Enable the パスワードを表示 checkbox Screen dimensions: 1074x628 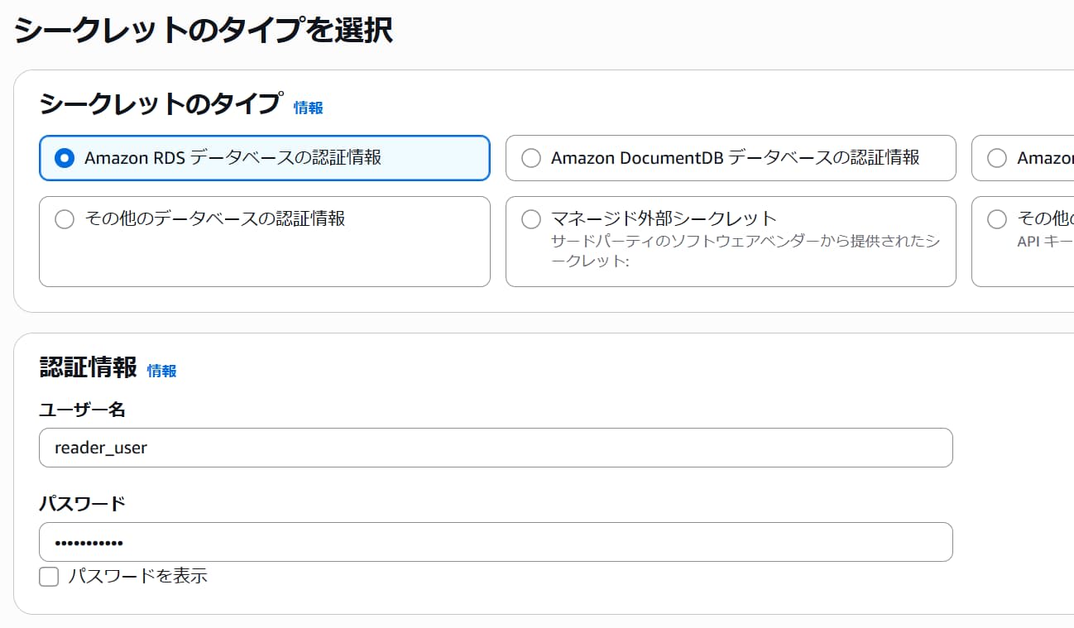point(49,577)
